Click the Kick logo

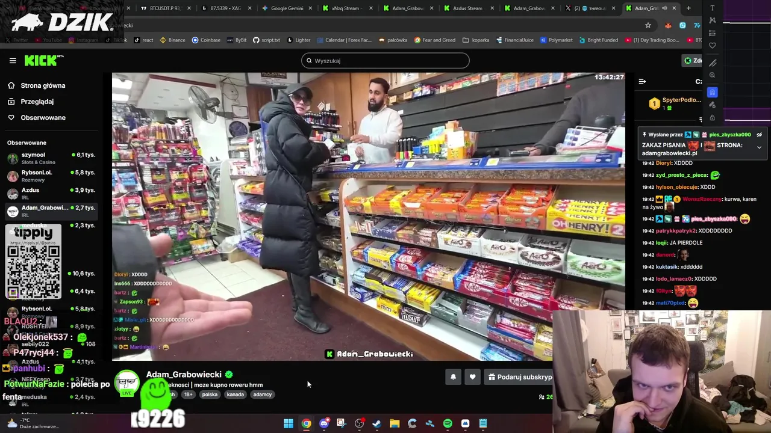click(43, 60)
